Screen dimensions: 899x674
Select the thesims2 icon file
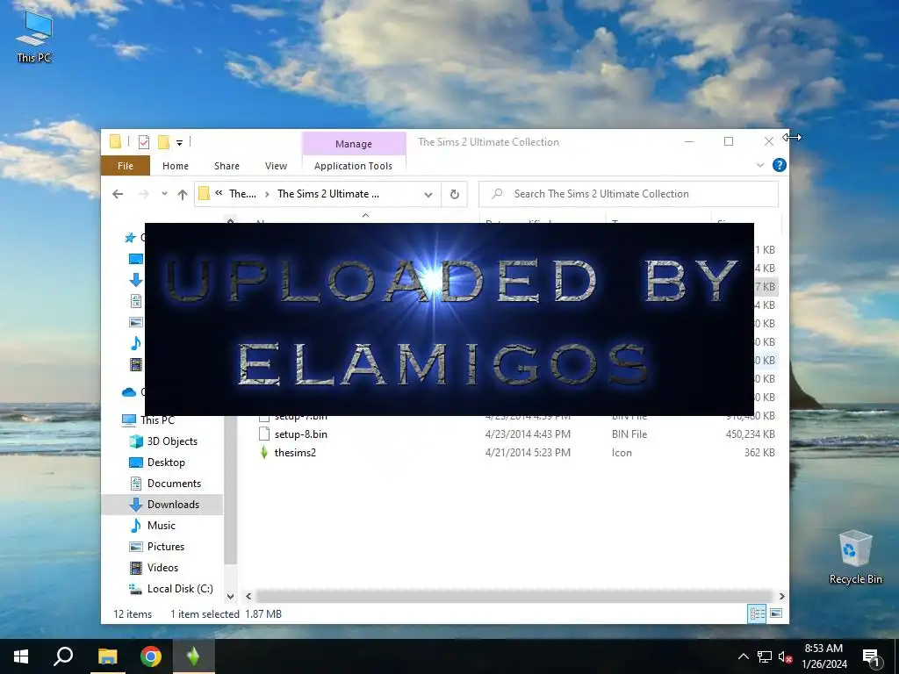click(x=295, y=452)
